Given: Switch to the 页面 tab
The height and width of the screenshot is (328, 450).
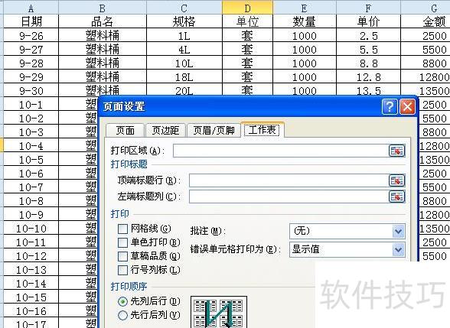Looking at the screenshot, I should 126,131.
